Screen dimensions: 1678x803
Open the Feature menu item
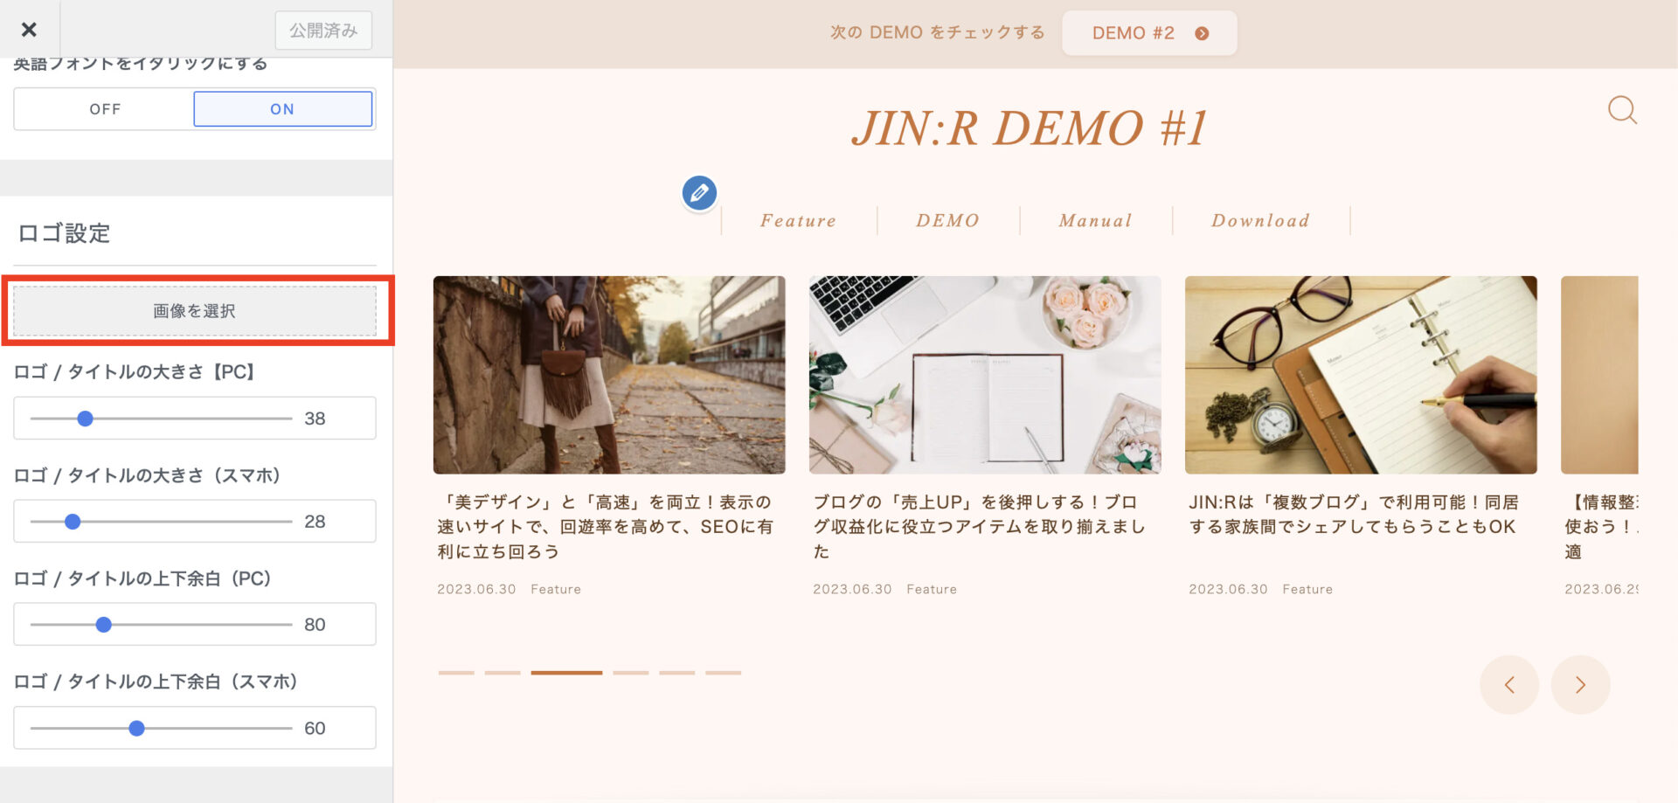(x=798, y=221)
